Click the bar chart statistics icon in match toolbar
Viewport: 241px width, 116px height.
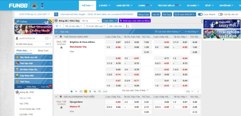point(95,91)
